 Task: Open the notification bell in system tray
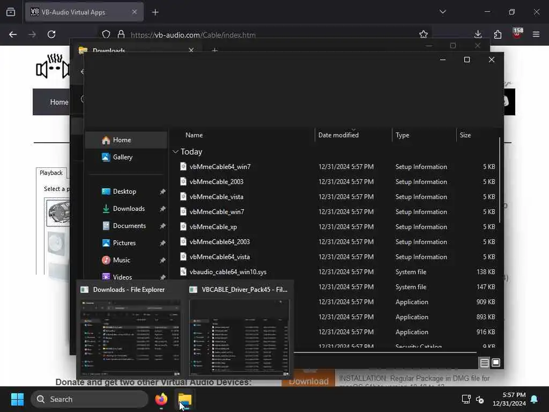(x=535, y=399)
